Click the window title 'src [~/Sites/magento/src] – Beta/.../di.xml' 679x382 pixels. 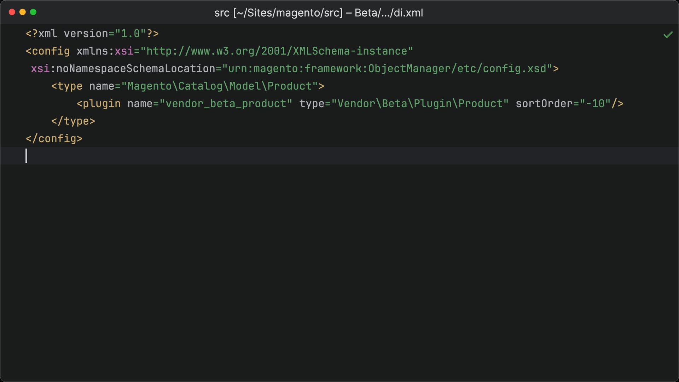319,13
